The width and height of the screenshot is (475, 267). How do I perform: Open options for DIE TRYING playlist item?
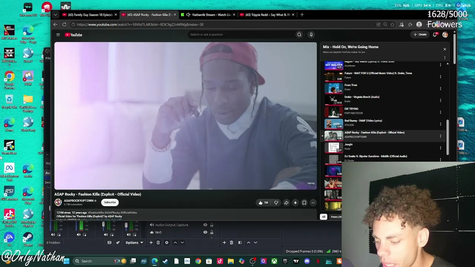click(x=440, y=112)
